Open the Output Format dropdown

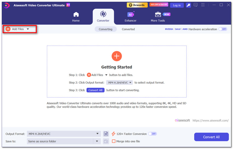point(64,134)
